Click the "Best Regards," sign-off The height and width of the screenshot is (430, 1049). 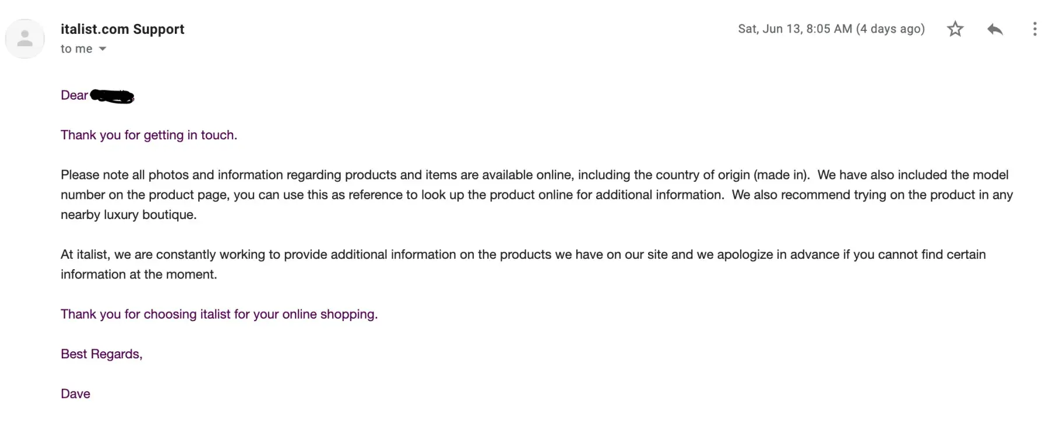[101, 354]
